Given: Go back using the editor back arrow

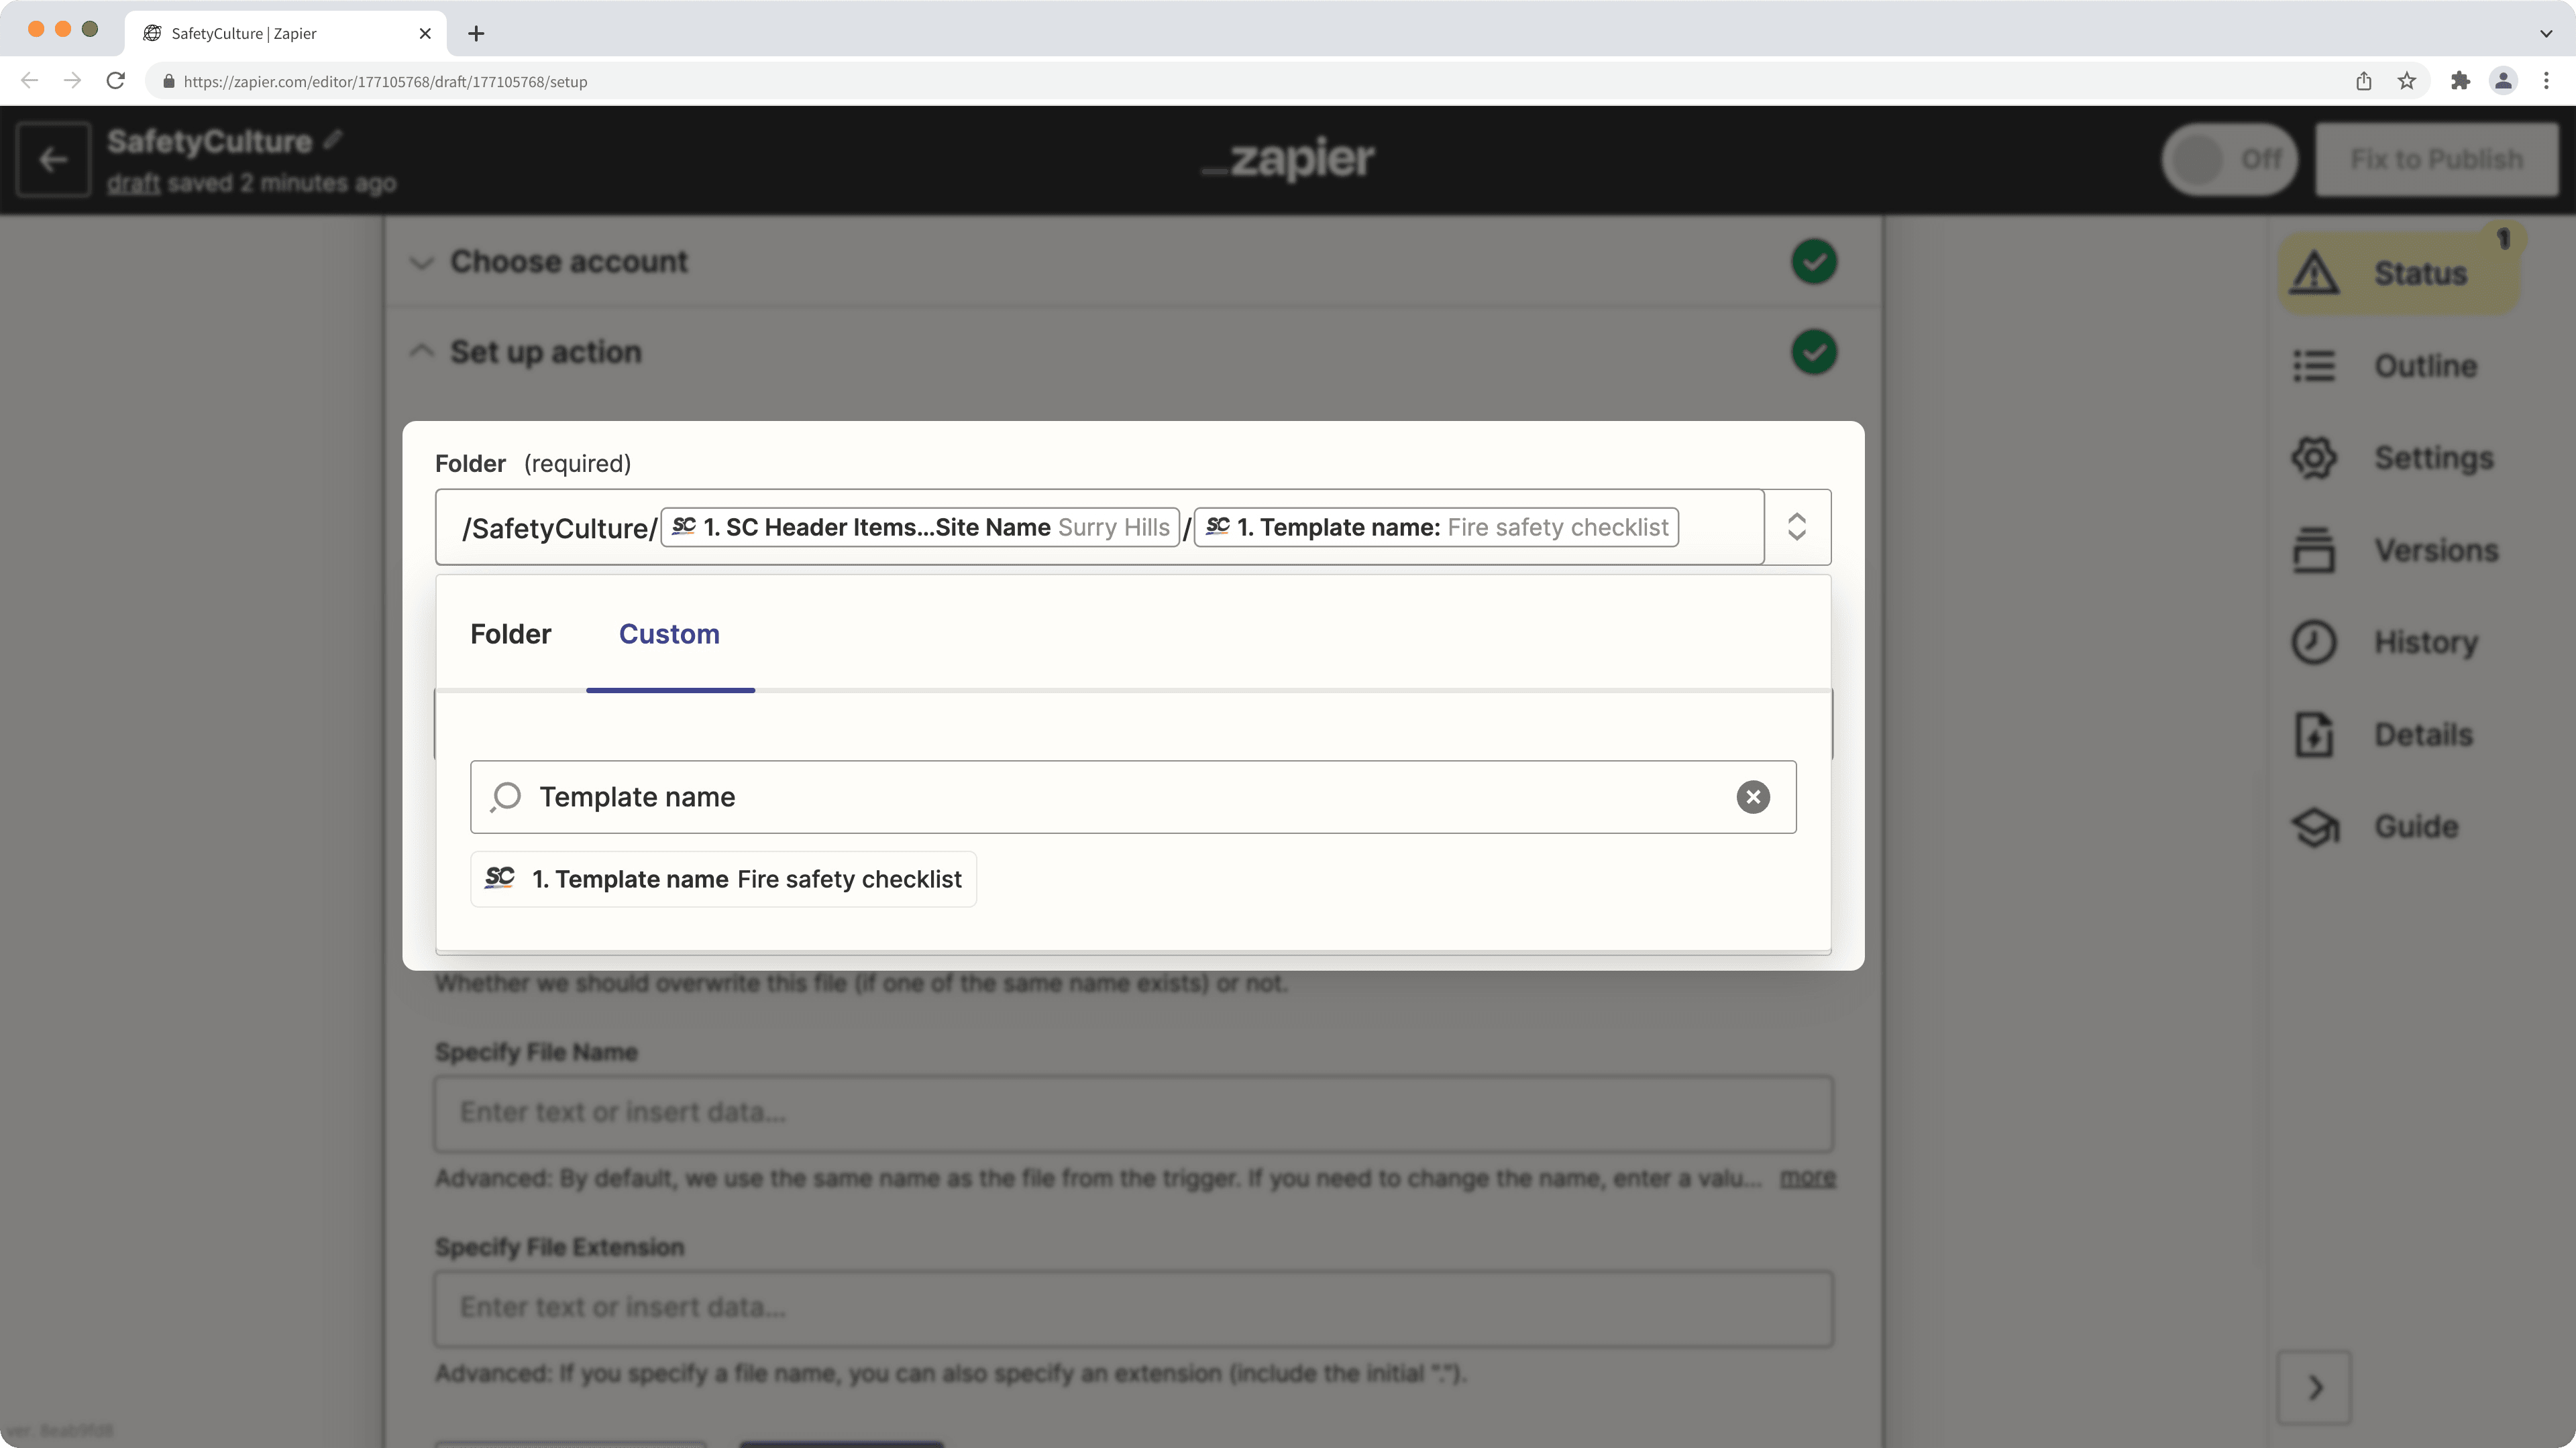Looking at the screenshot, I should pos(52,159).
